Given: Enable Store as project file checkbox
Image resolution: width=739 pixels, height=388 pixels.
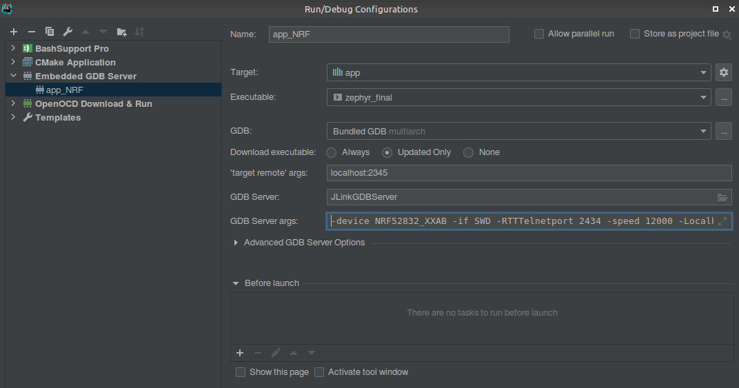Looking at the screenshot, I should 635,34.
